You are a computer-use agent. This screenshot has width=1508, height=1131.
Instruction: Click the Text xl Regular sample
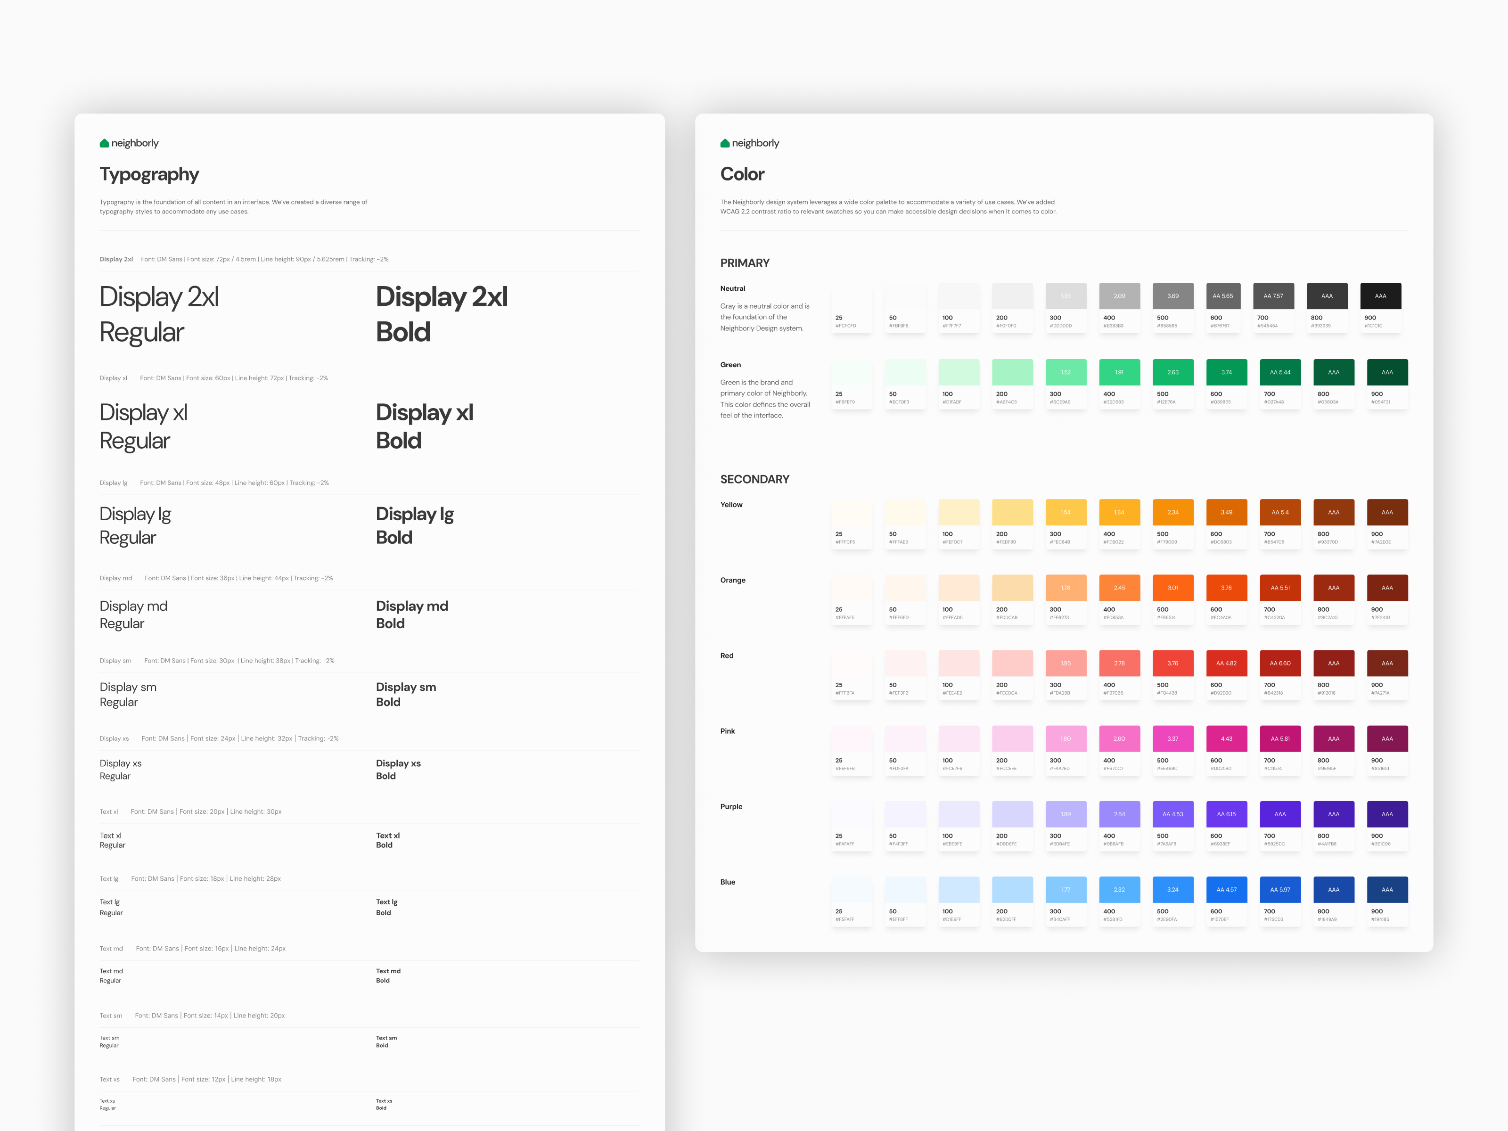[112, 840]
